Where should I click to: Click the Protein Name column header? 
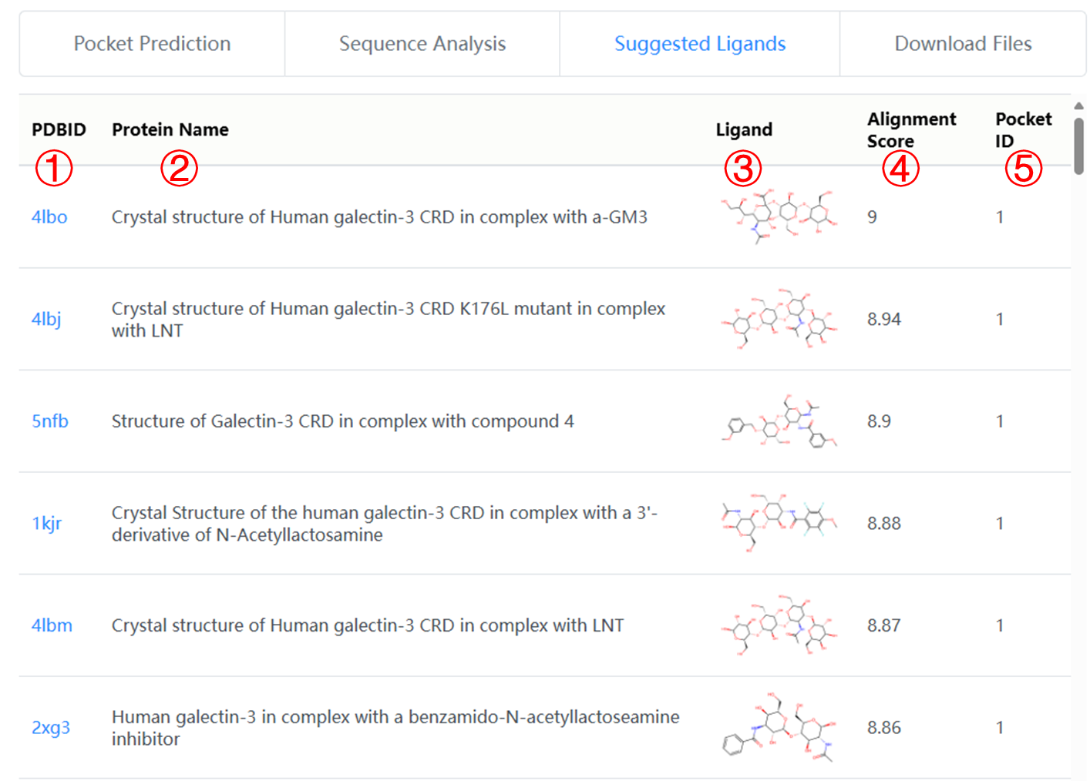pos(170,129)
